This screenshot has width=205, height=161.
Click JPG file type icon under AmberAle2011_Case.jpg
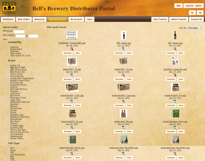pyautogui.click(x=72, y=101)
